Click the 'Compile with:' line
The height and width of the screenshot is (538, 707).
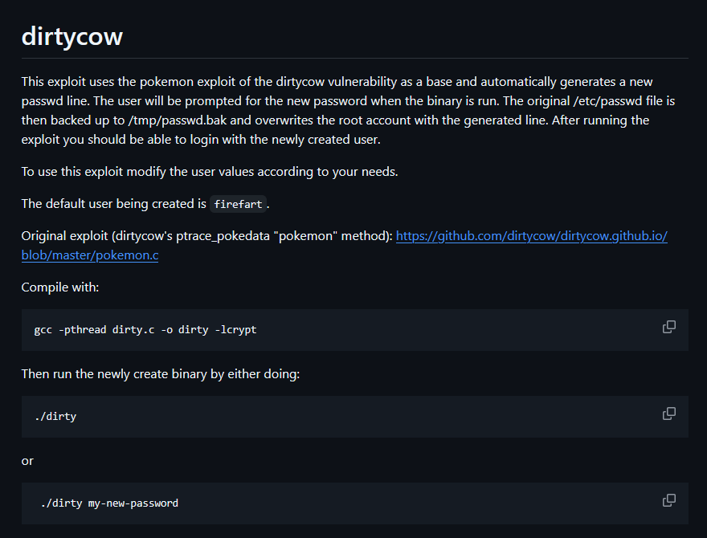click(60, 287)
